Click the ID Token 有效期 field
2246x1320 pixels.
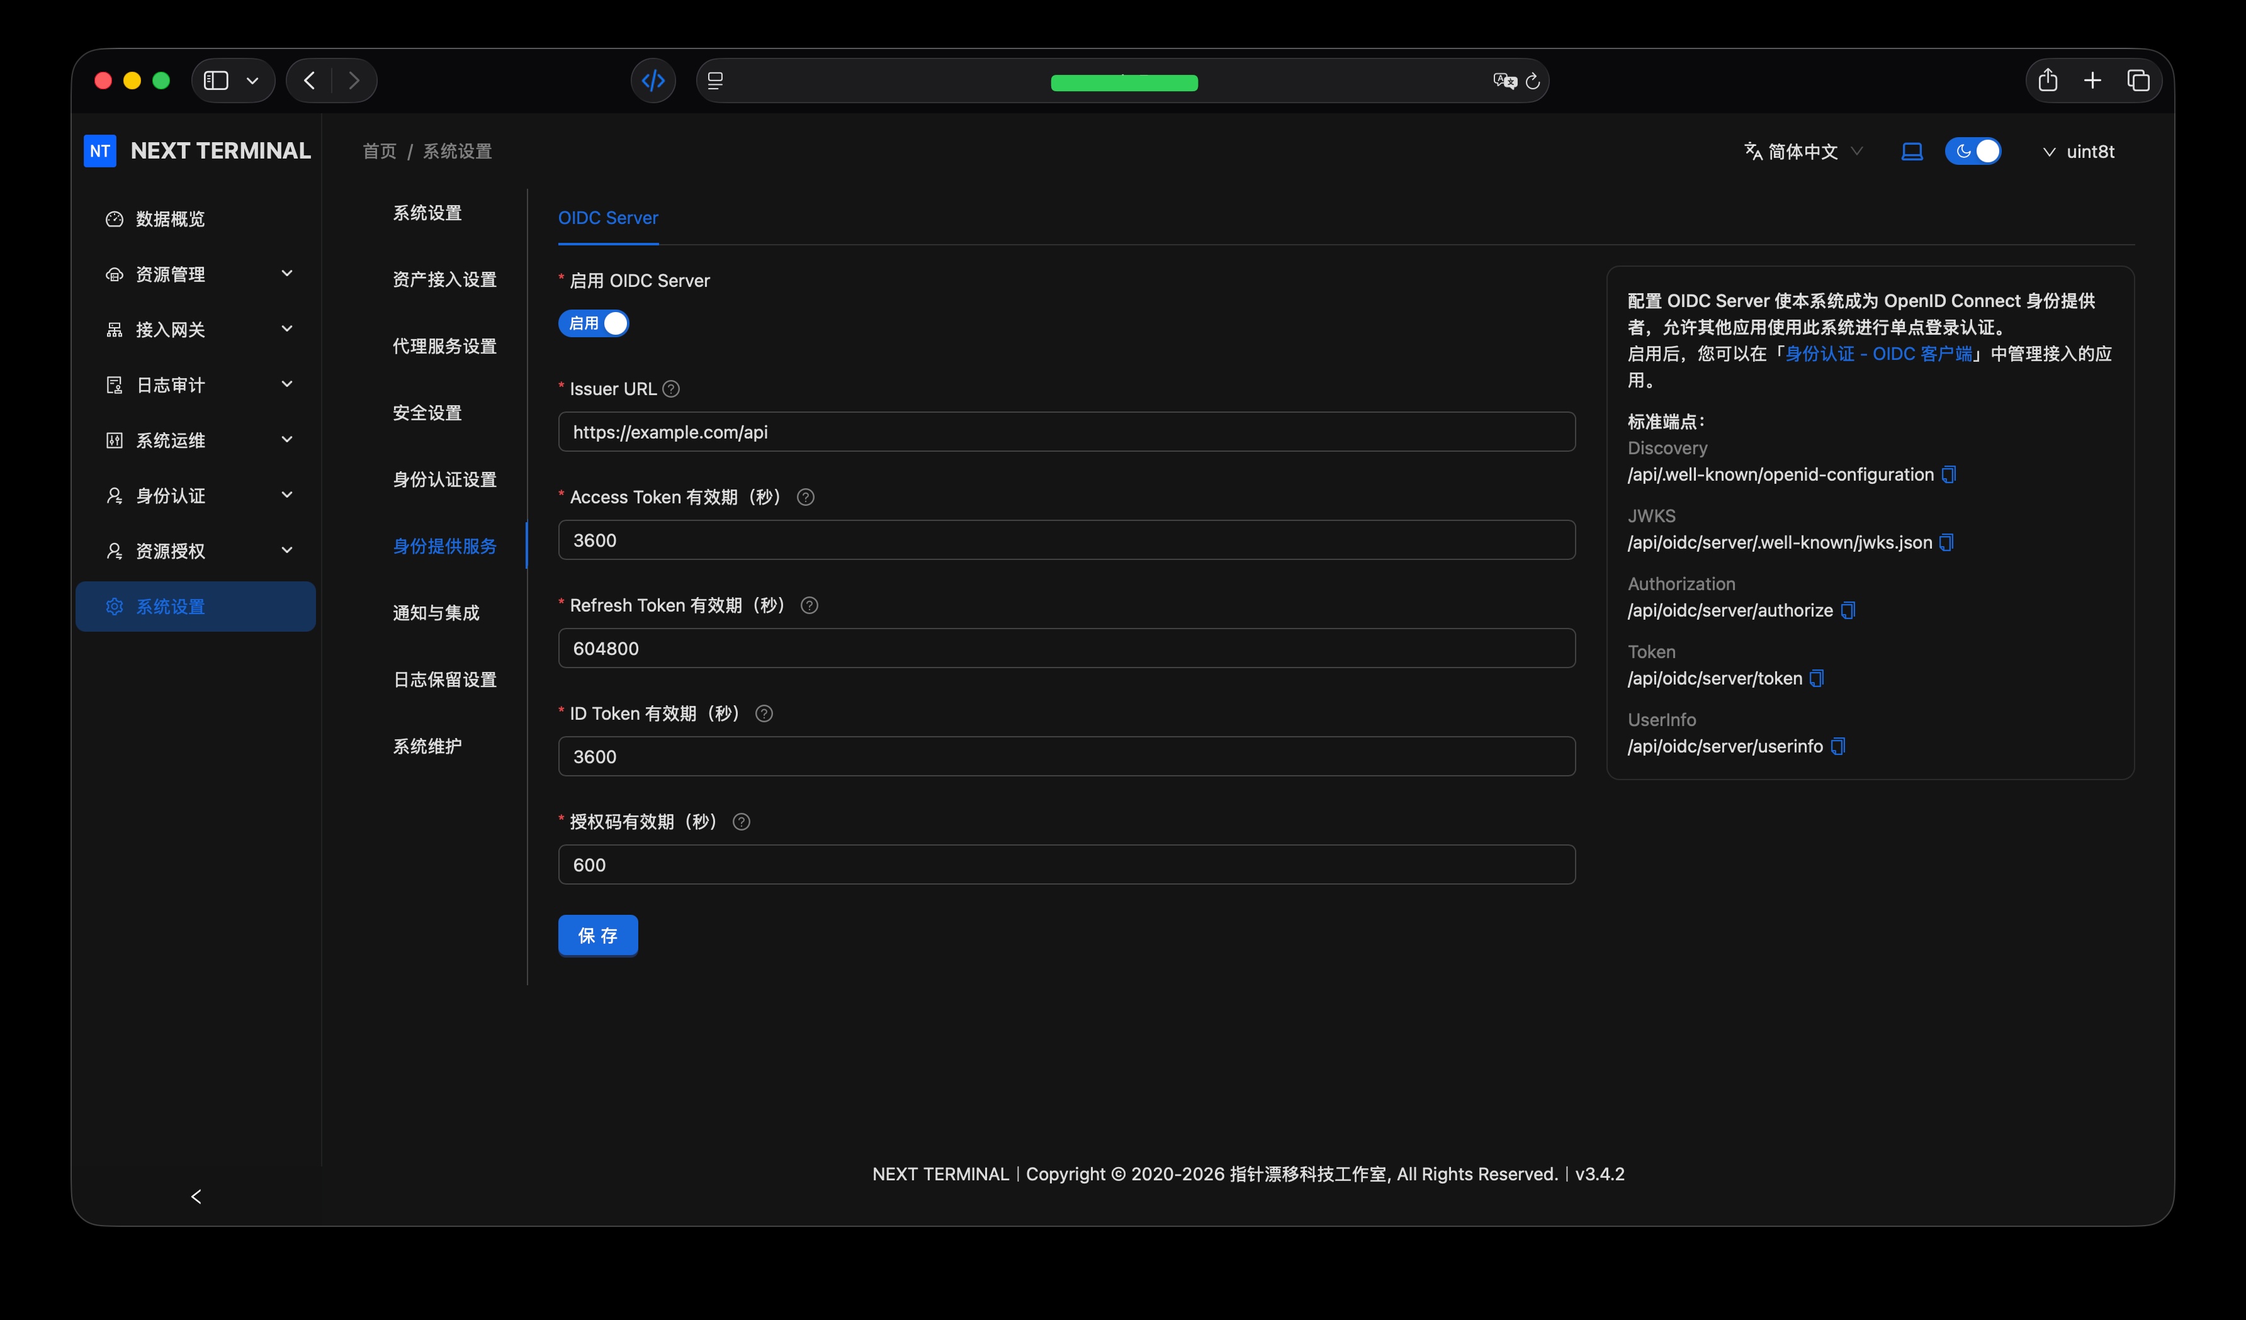1067,756
